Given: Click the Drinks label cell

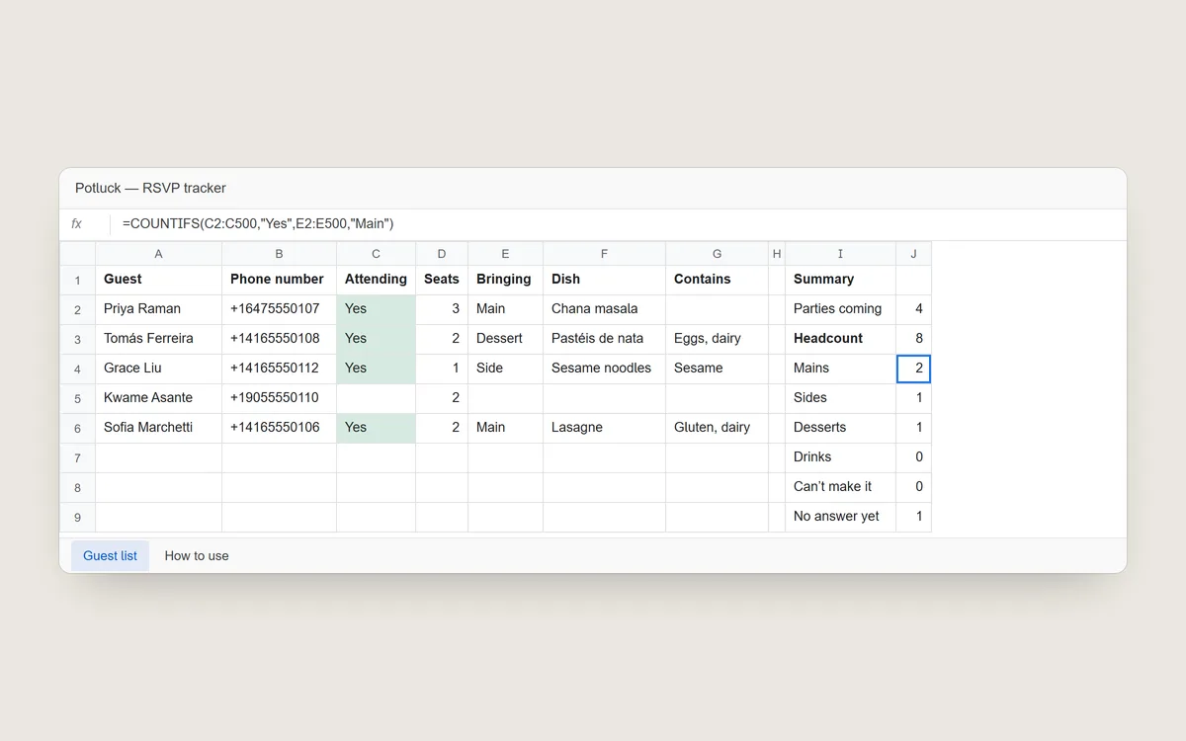Looking at the screenshot, I should point(840,457).
